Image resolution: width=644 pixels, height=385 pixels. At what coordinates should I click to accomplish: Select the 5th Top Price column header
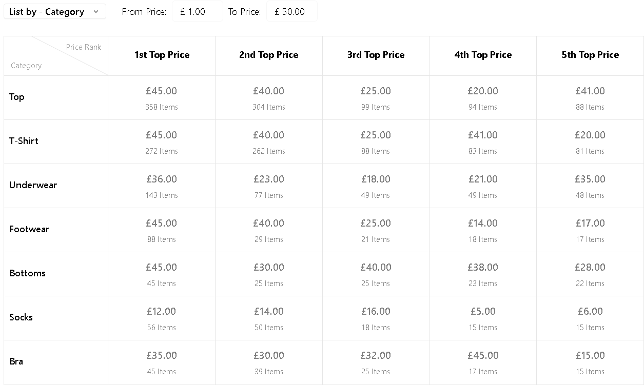pyautogui.click(x=590, y=55)
